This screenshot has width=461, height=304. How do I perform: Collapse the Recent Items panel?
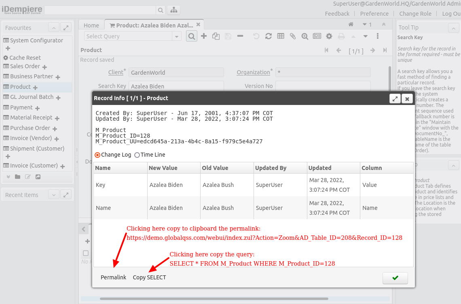click(x=54, y=195)
